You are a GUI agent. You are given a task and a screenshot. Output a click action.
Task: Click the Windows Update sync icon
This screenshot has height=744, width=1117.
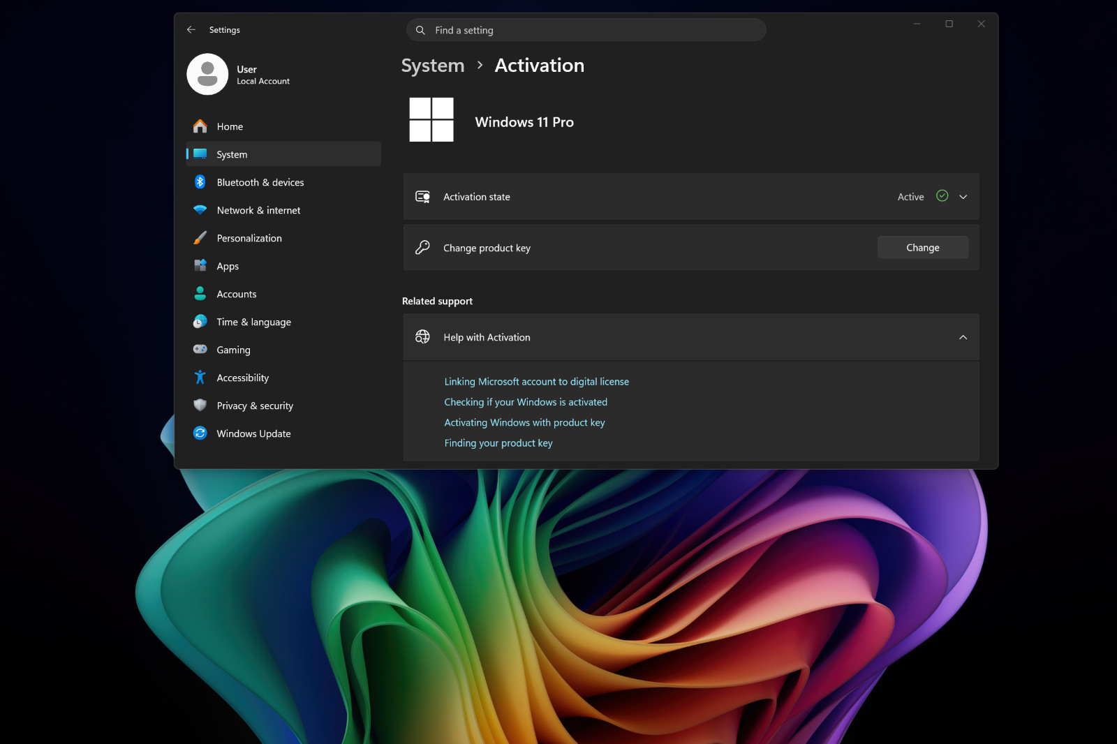[200, 433]
